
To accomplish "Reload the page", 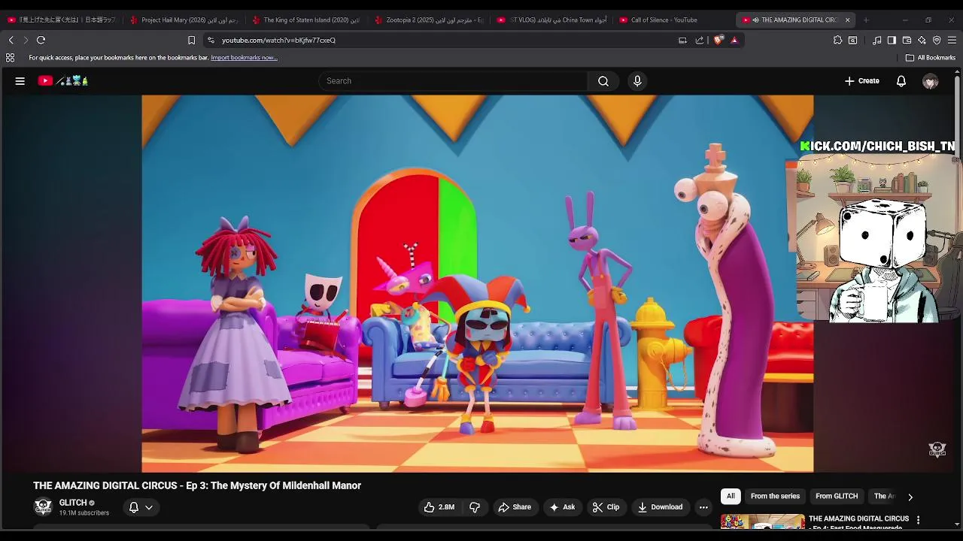I will (x=41, y=40).
